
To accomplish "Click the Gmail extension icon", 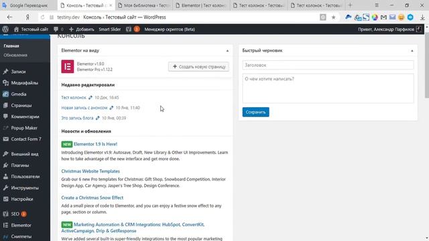I will coord(383,17).
